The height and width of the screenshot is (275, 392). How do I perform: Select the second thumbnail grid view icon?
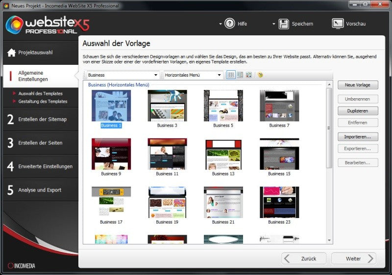click(240, 75)
